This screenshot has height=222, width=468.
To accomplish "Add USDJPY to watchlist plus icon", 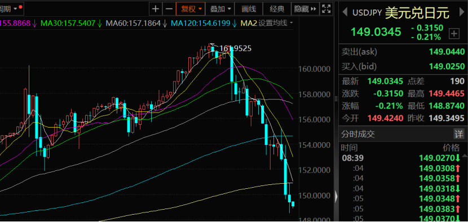I will (454, 34).
